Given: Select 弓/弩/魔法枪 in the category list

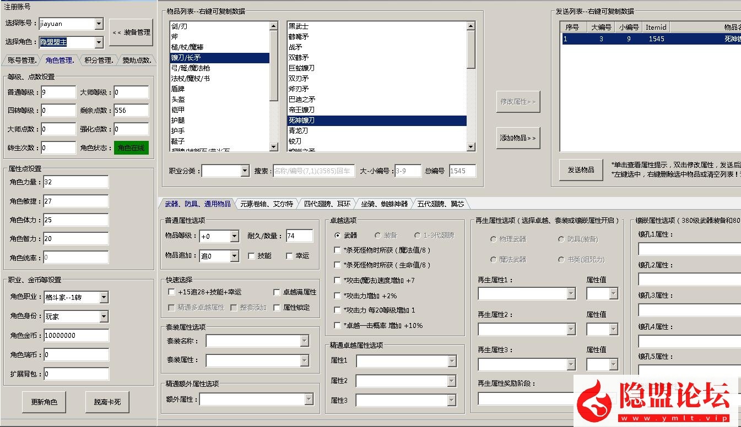Looking at the screenshot, I should (x=220, y=68).
